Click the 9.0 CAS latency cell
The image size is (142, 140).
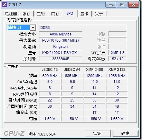click(72, 82)
